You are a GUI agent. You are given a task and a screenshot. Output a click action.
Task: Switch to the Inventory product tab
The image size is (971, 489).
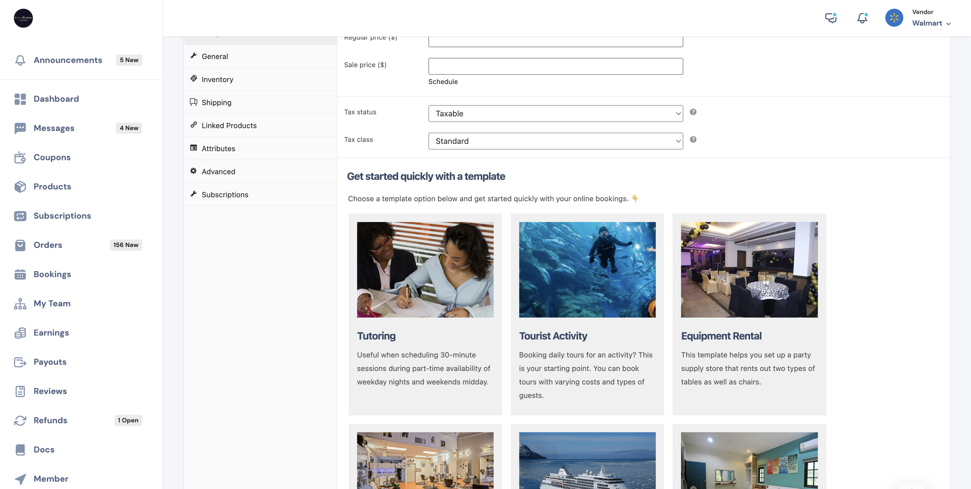click(x=260, y=79)
